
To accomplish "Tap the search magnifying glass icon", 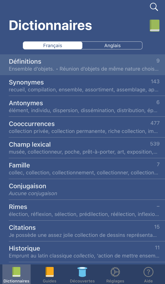I will coord(154,7).
